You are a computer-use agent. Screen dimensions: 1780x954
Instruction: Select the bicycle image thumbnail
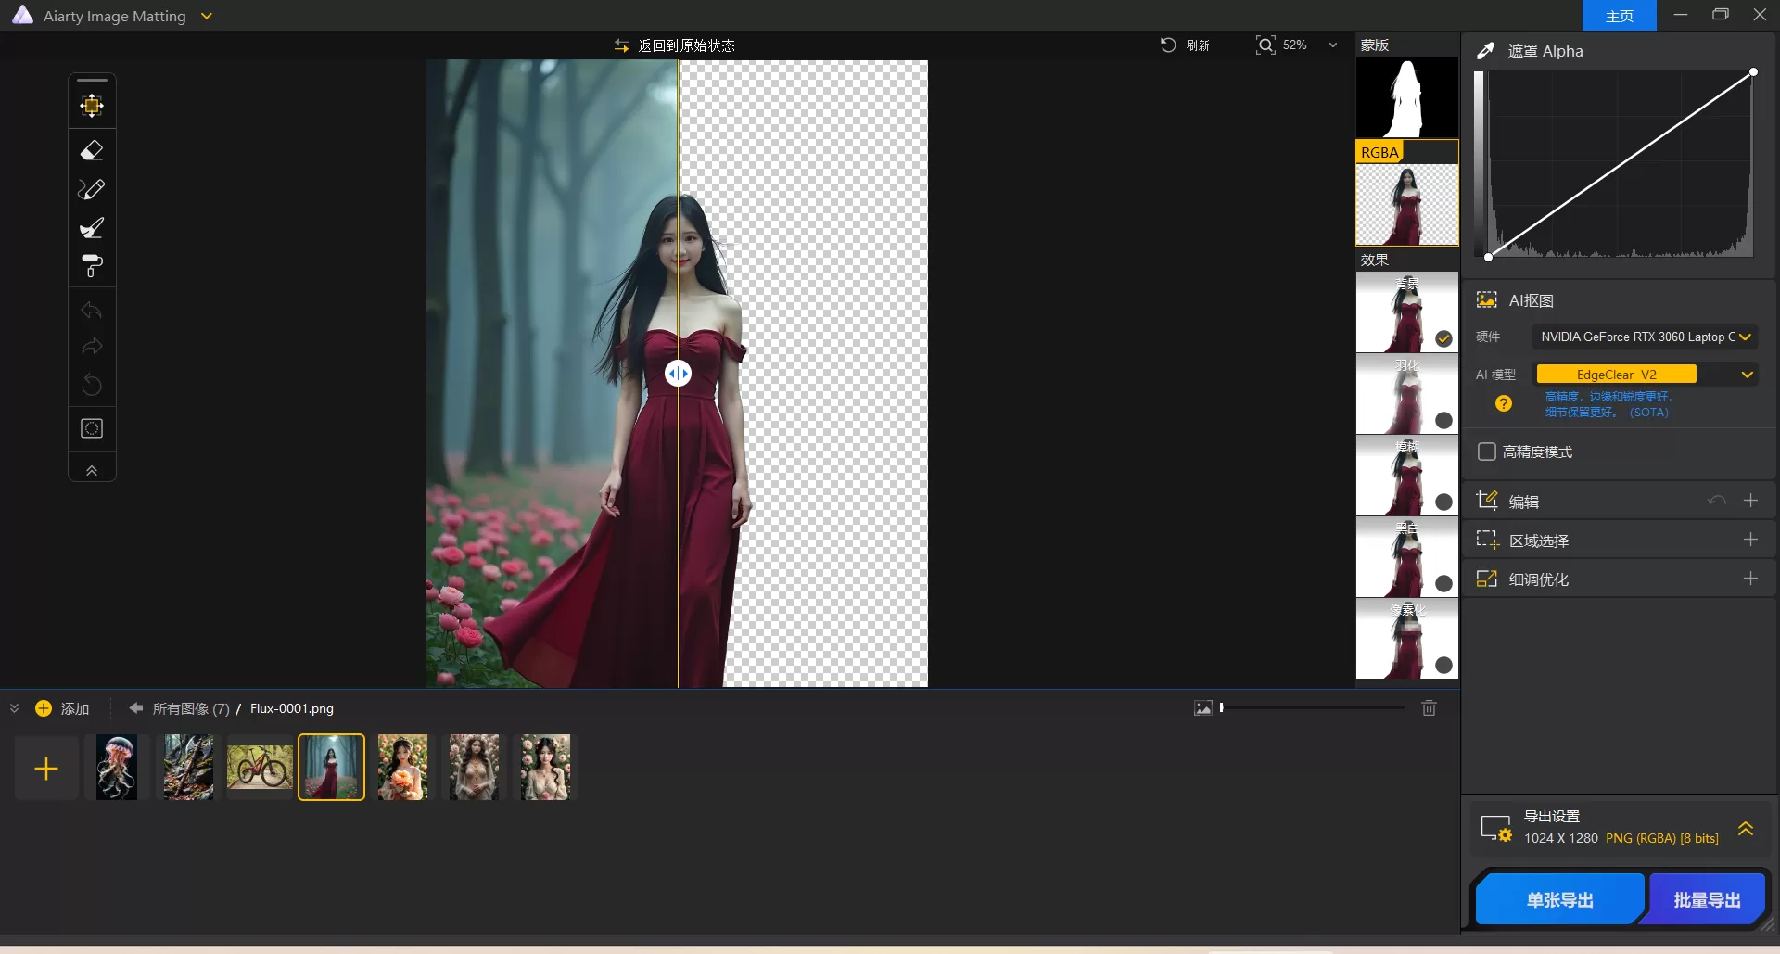260,767
